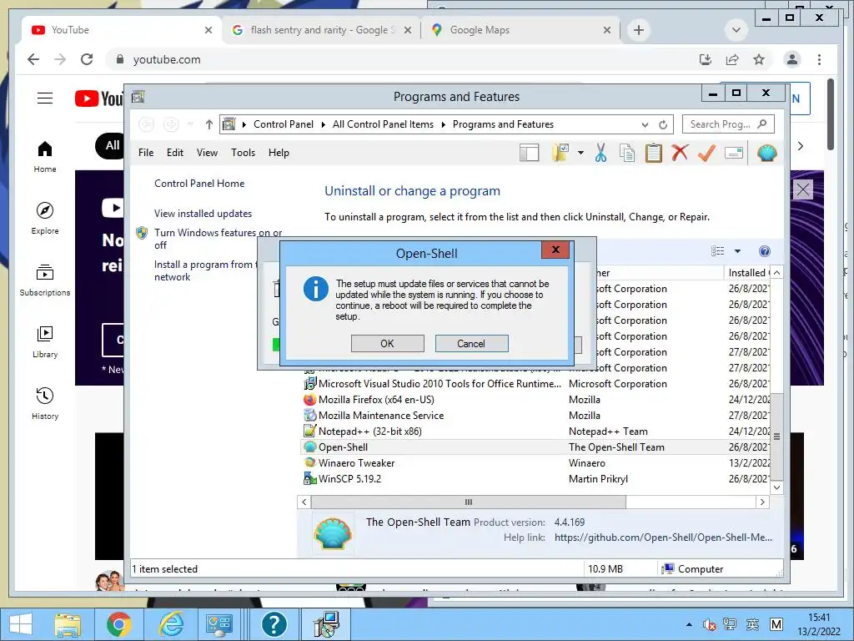Click Control Panel breadcrumb in address bar
The height and width of the screenshot is (641, 854).
click(284, 124)
